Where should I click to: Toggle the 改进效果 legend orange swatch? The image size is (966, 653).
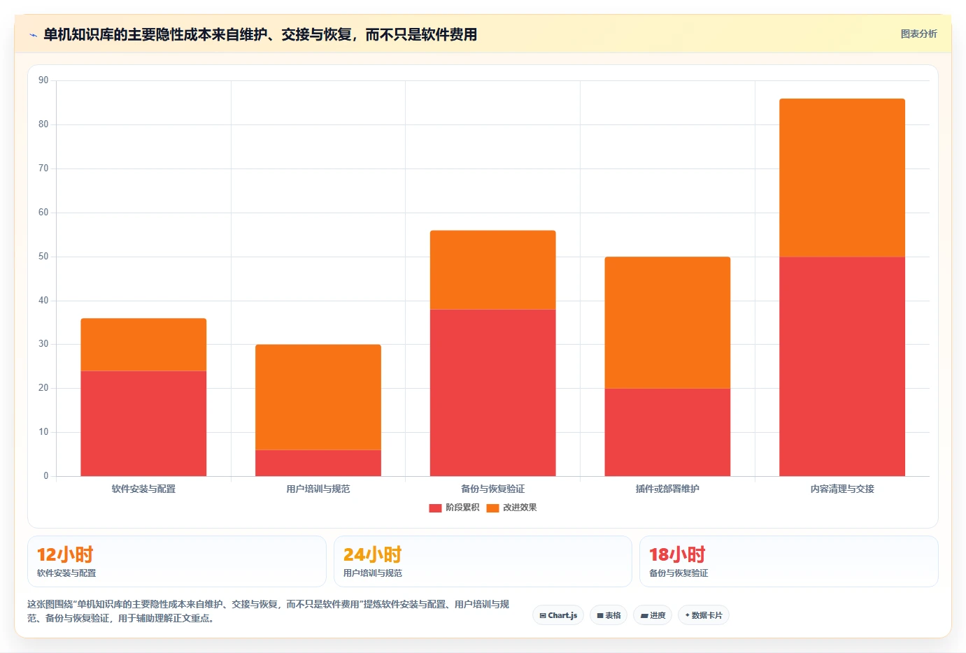pyautogui.click(x=492, y=508)
